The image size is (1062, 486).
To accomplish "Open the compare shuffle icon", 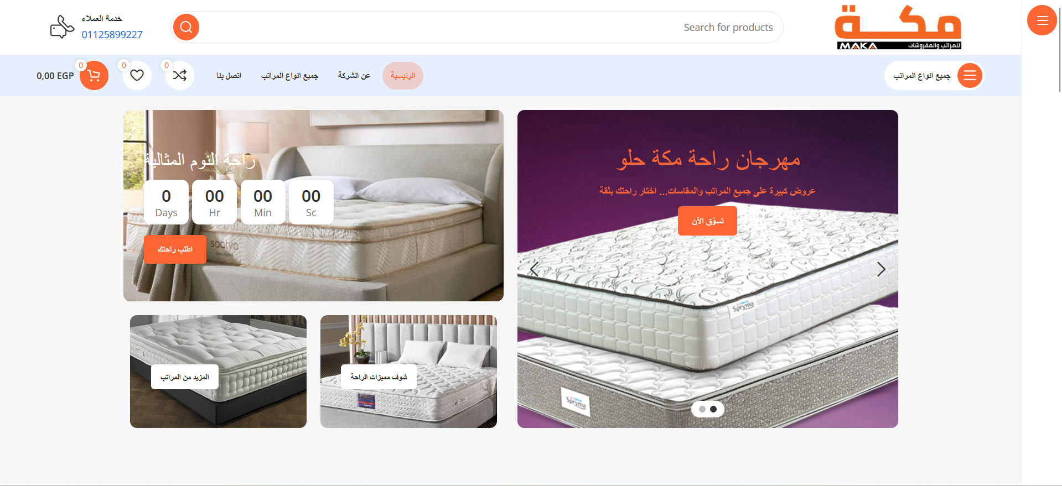I will (x=180, y=76).
